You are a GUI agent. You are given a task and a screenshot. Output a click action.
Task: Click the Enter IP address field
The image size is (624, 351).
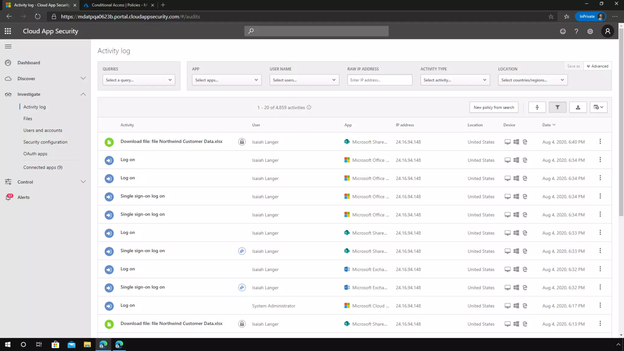[379, 80]
